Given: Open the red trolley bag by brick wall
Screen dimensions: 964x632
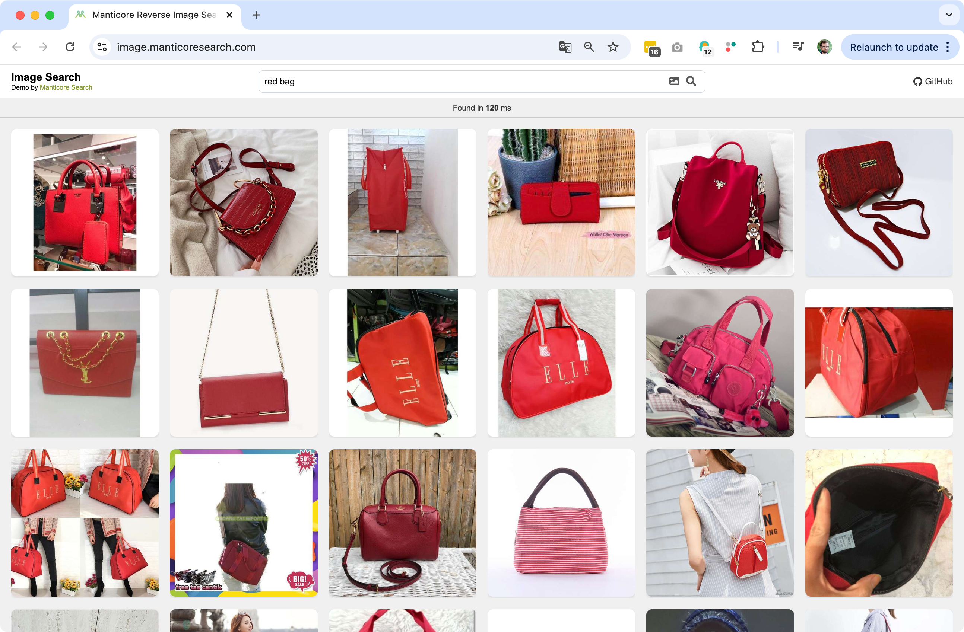Looking at the screenshot, I should [403, 202].
